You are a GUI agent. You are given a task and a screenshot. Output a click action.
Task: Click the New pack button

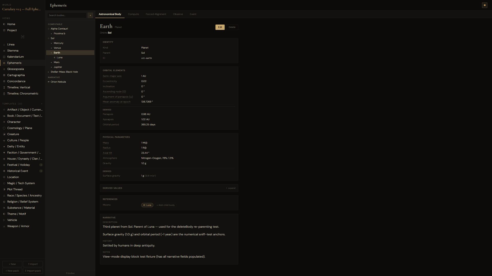(12, 271)
